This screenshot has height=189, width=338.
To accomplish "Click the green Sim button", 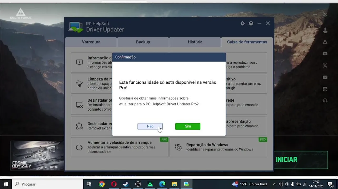I will (188, 126).
